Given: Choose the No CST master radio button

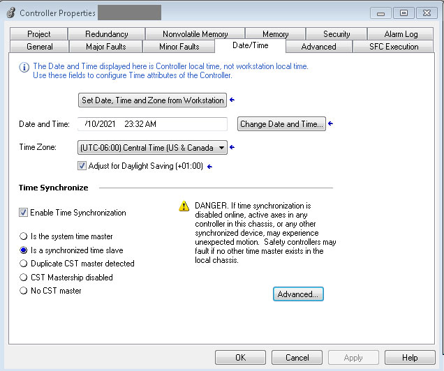Looking at the screenshot, I should click(24, 291).
